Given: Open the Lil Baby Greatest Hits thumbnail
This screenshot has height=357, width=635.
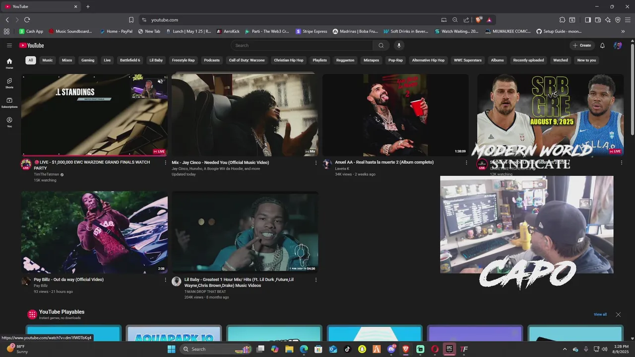Looking at the screenshot, I should (x=245, y=232).
